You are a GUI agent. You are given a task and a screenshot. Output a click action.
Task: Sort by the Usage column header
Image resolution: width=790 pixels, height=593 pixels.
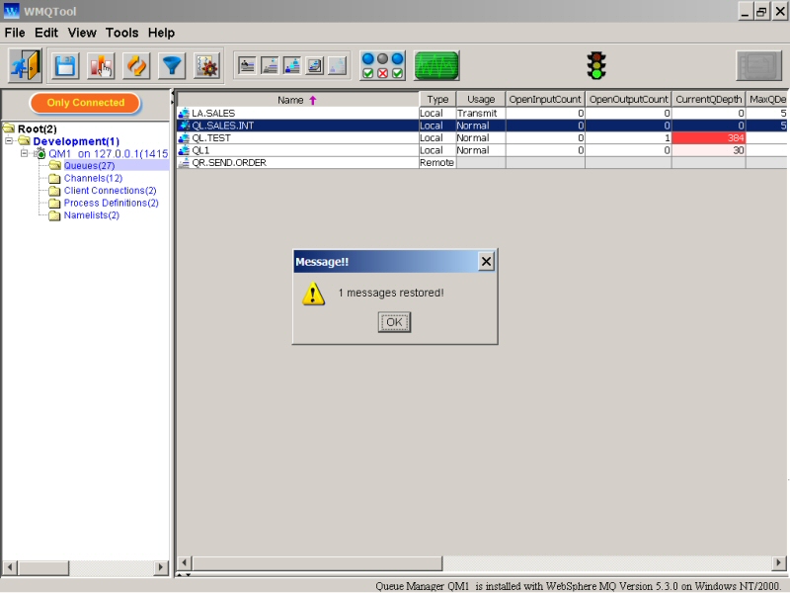(x=481, y=100)
